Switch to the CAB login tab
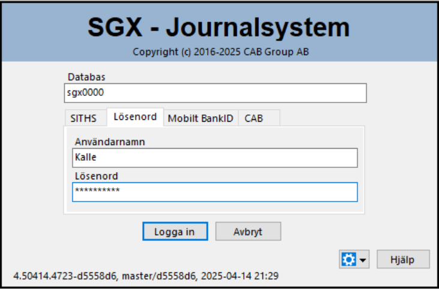Viewport: 439px width, 289px height. tap(259, 118)
